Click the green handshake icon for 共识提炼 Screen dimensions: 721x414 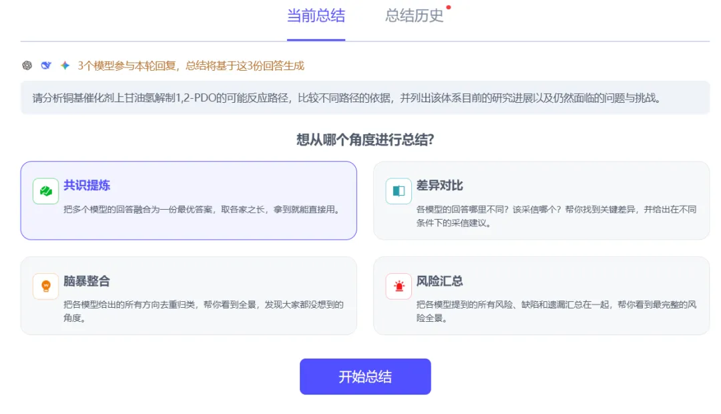45,191
